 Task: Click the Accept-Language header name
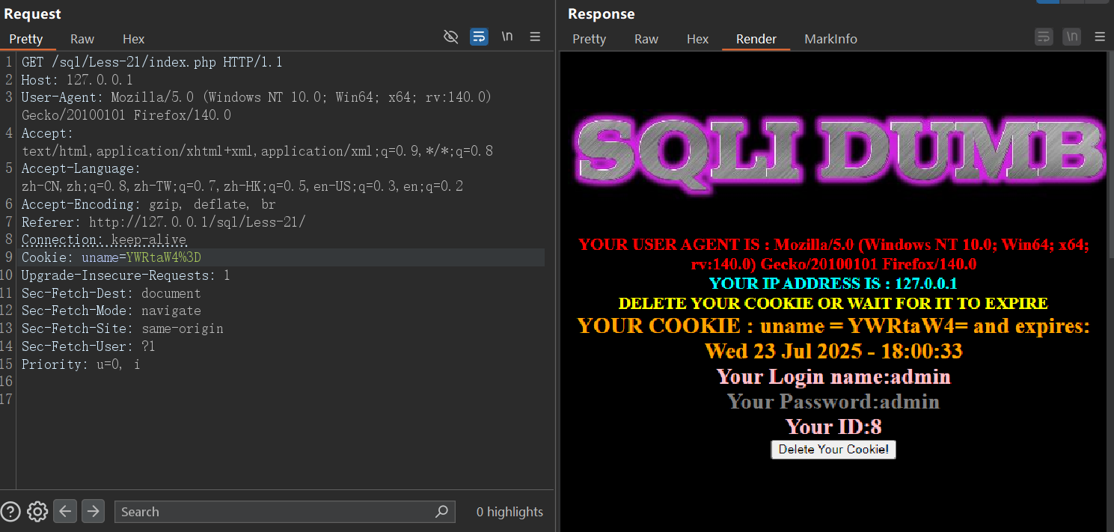[79, 168]
